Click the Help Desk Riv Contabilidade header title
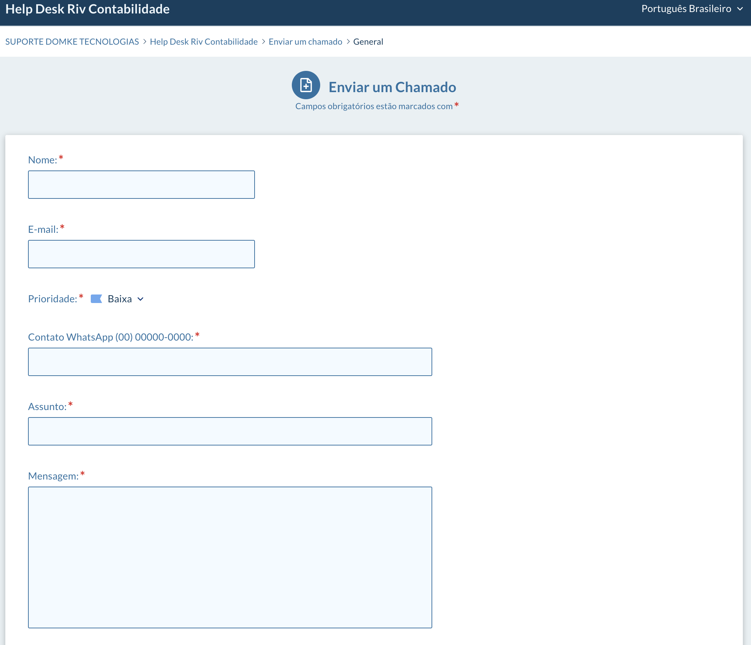751x645 pixels. pyautogui.click(x=88, y=9)
